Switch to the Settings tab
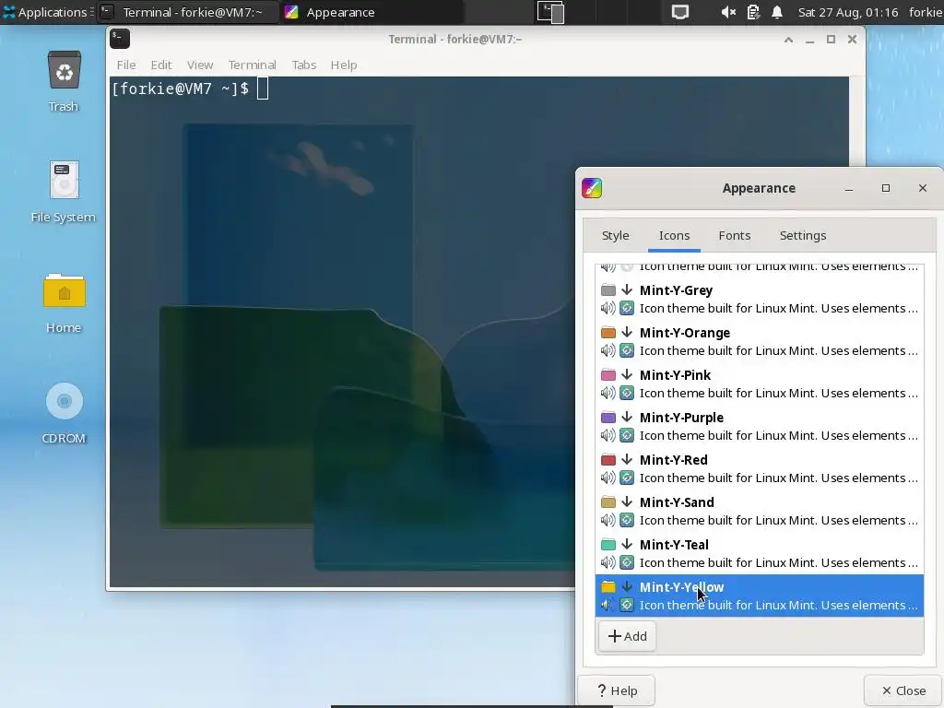944x708 pixels. 803,235
